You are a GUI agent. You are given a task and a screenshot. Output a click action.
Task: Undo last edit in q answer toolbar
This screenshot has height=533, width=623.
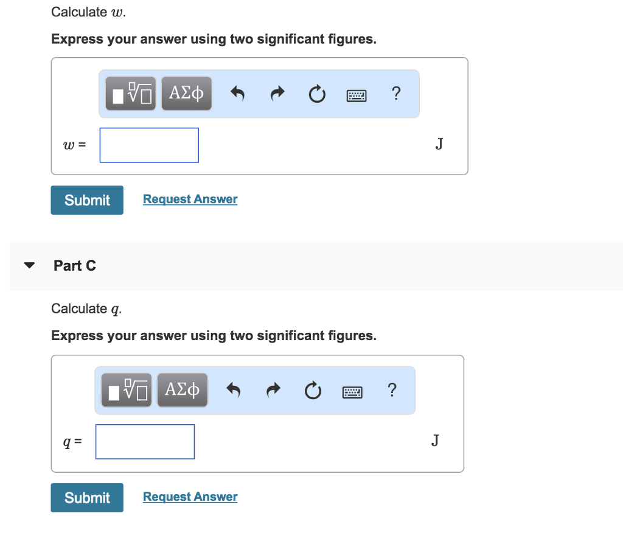pos(233,390)
